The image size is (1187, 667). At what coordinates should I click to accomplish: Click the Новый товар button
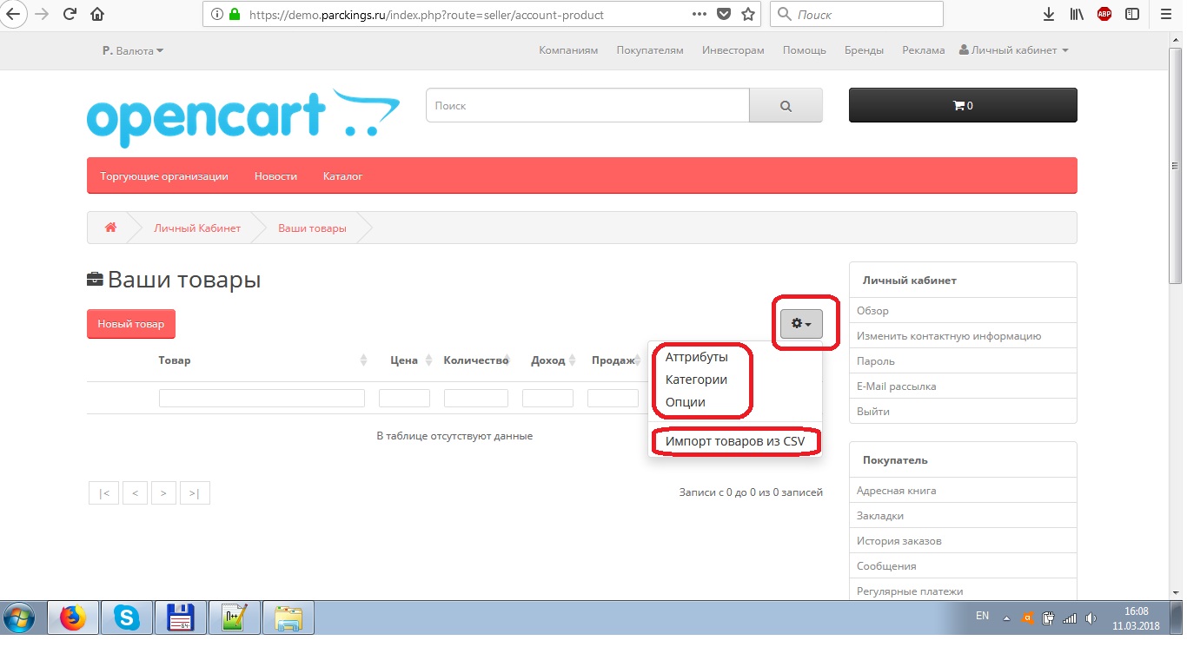click(x=131, y=324)
